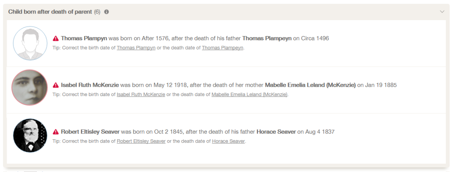Follow the Horace Seaver tip link
This screenshot has height=172, width=455.
coord(228,141)
